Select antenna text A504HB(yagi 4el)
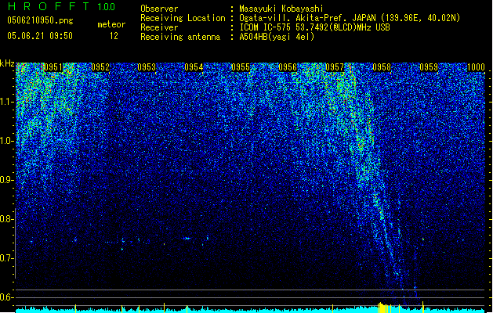The height and width of the screenshot is (313, 493). click(x=277, y=37)
